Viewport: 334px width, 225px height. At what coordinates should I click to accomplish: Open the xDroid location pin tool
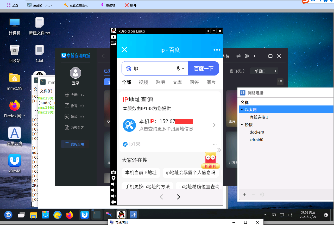tap(114, 178)
